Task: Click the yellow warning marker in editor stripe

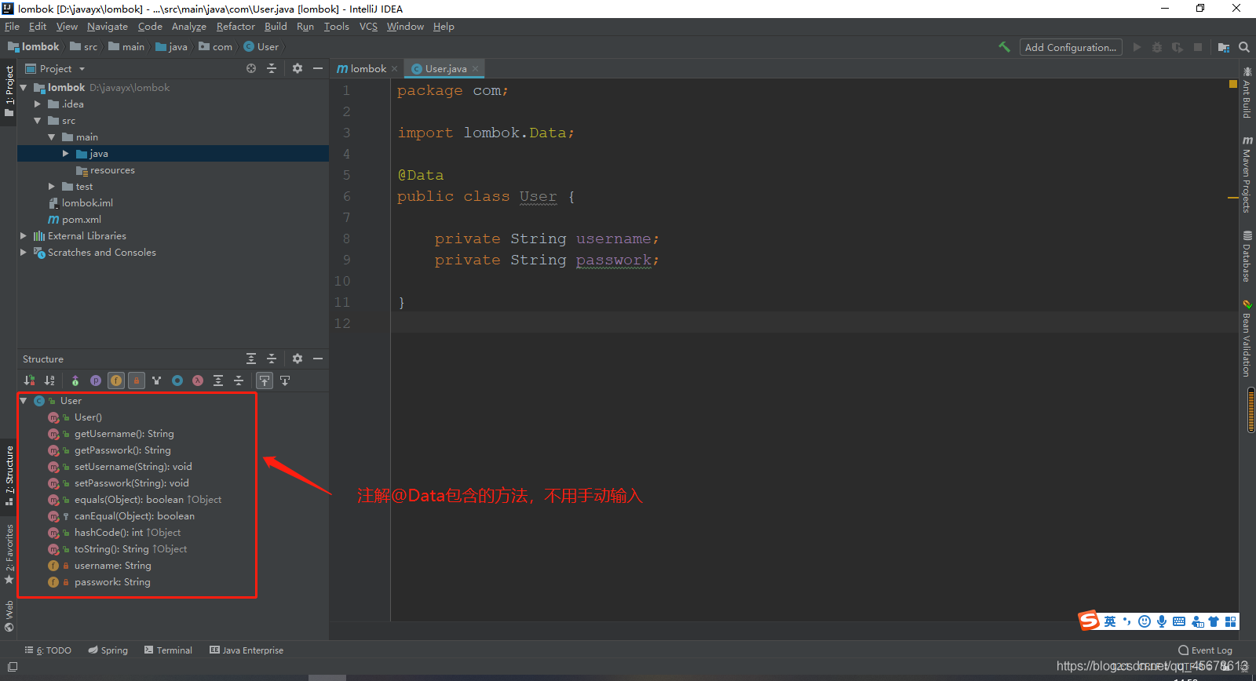Action: [1233, 83]
